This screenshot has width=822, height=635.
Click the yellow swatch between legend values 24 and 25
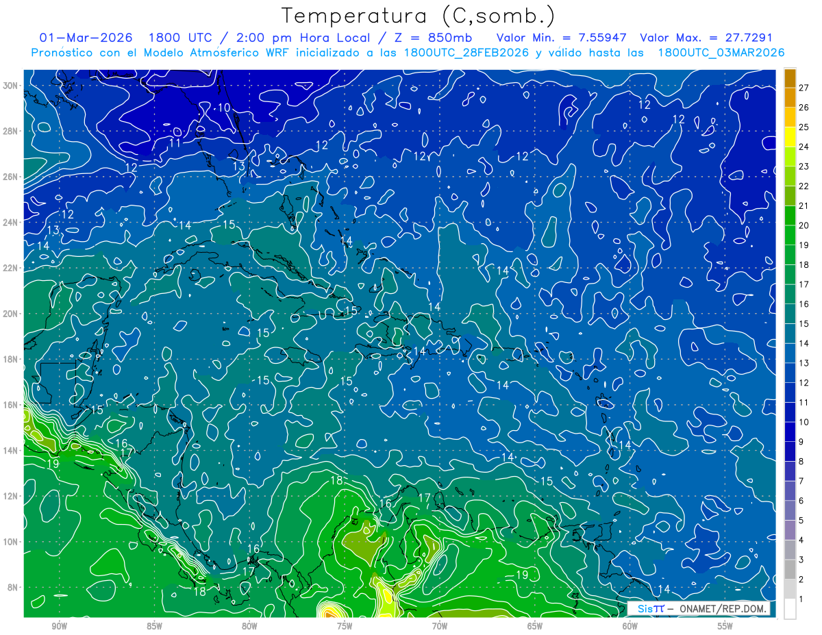pos(790,137)
